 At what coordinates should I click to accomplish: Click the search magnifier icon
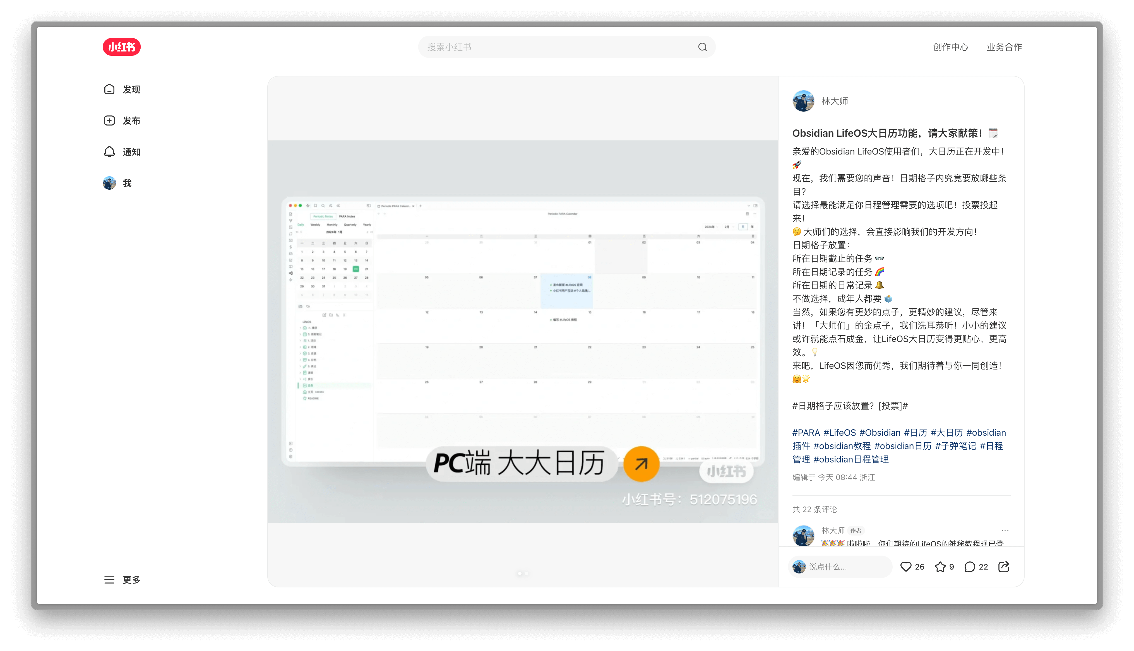coord(703,47)
